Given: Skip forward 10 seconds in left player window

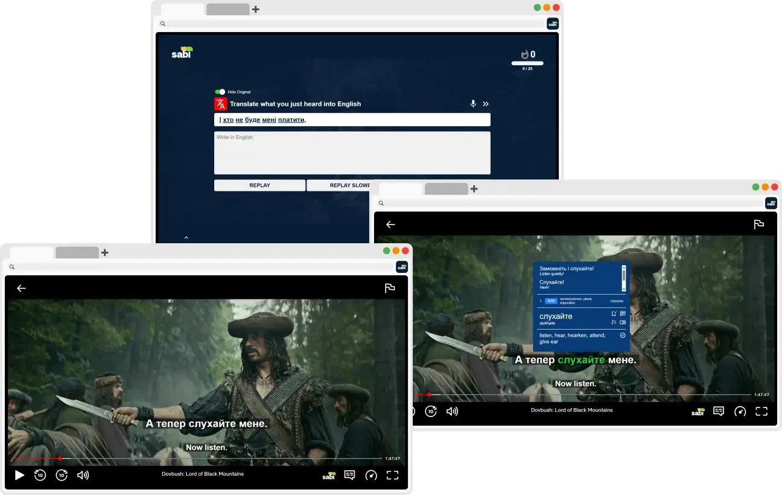Looking at the screenshot, I should 62,475.
